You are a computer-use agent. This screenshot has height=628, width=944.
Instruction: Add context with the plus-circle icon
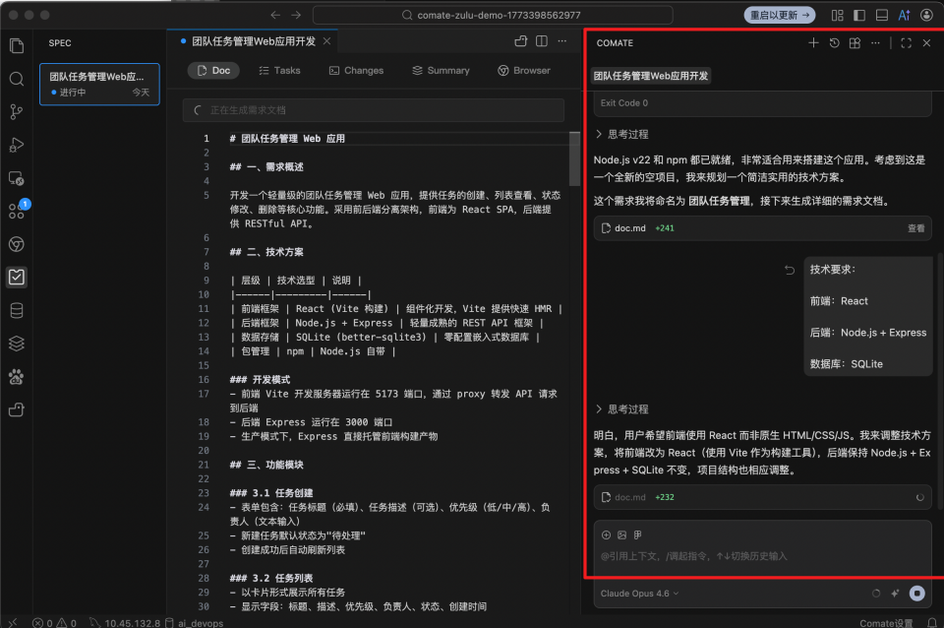pos(607,534)
